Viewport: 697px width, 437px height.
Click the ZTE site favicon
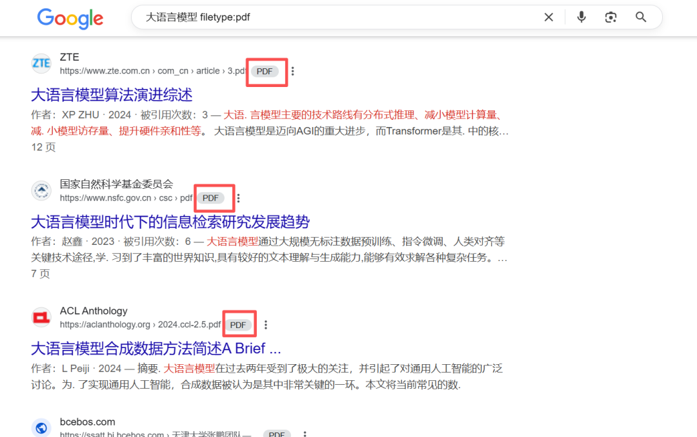click(41, 63)
